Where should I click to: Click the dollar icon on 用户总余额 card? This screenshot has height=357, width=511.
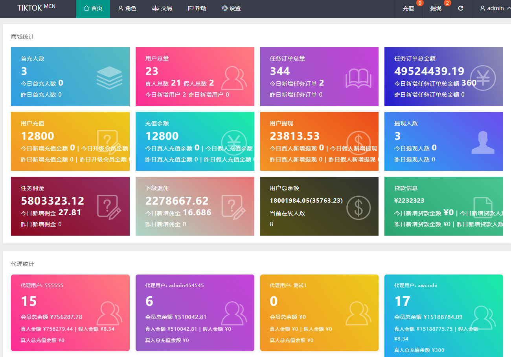tap(358, 207)
